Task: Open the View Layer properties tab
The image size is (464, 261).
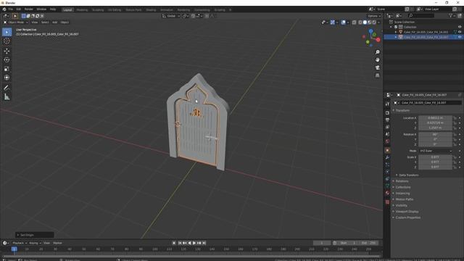Action: pyautogui.click(x=387, y=127)
